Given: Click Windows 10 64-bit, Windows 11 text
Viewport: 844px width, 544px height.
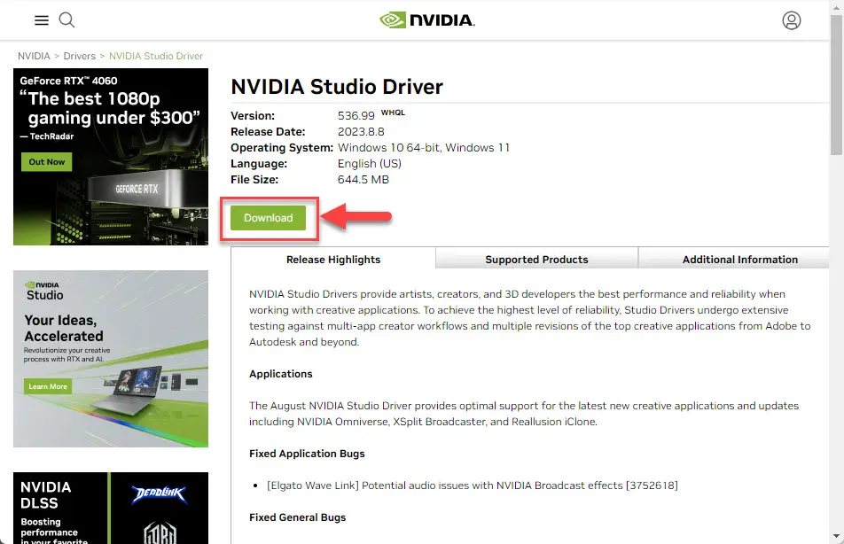Looking at the screenshot, I should tap(424, 147).
